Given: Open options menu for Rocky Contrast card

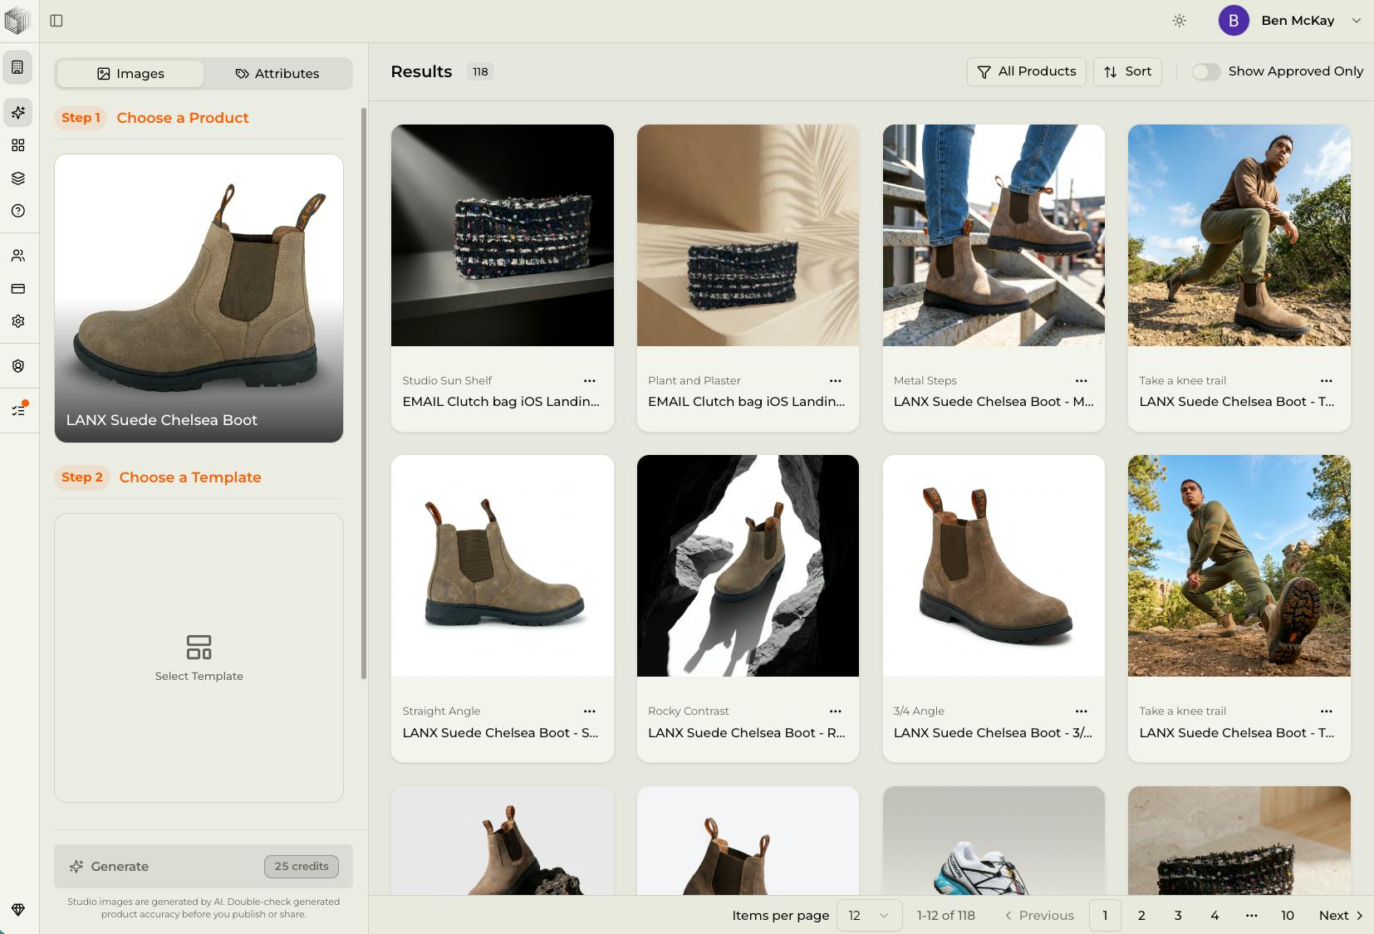Looking at the screenshot, I should point(836,712).
